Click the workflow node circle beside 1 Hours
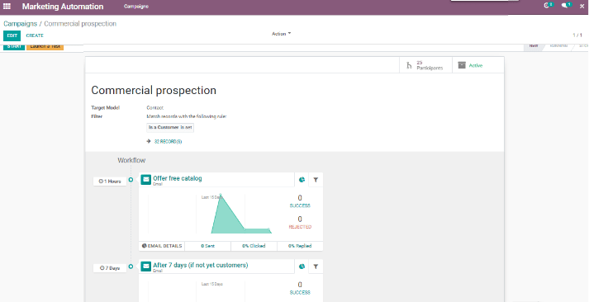Viewport: 589px width, 302px height. (131, 180)
